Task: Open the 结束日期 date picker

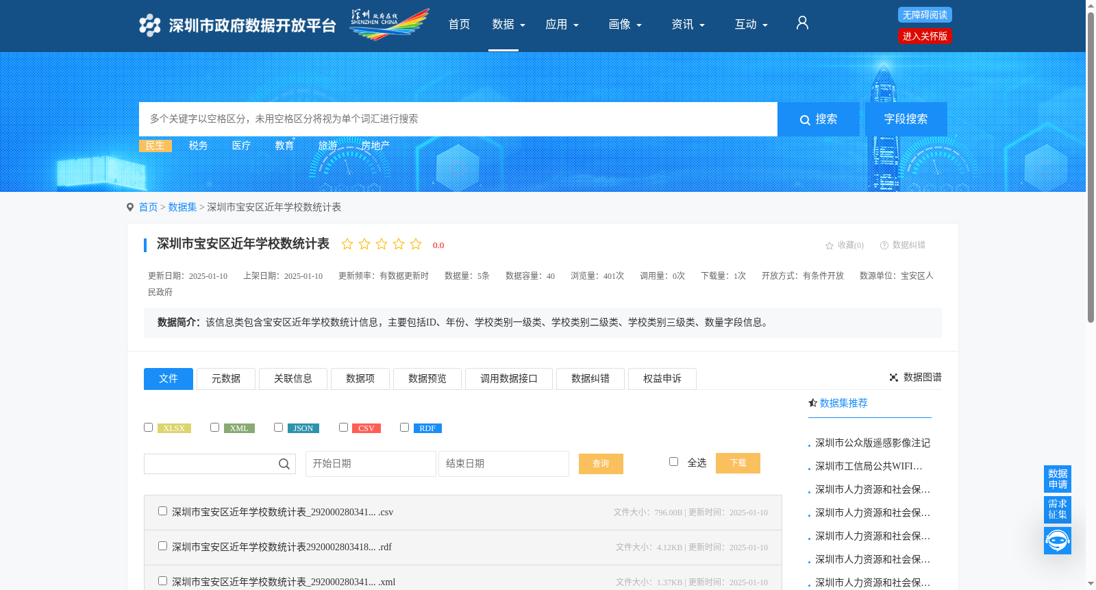Action: pyautogui.click(x=503, y=464)
